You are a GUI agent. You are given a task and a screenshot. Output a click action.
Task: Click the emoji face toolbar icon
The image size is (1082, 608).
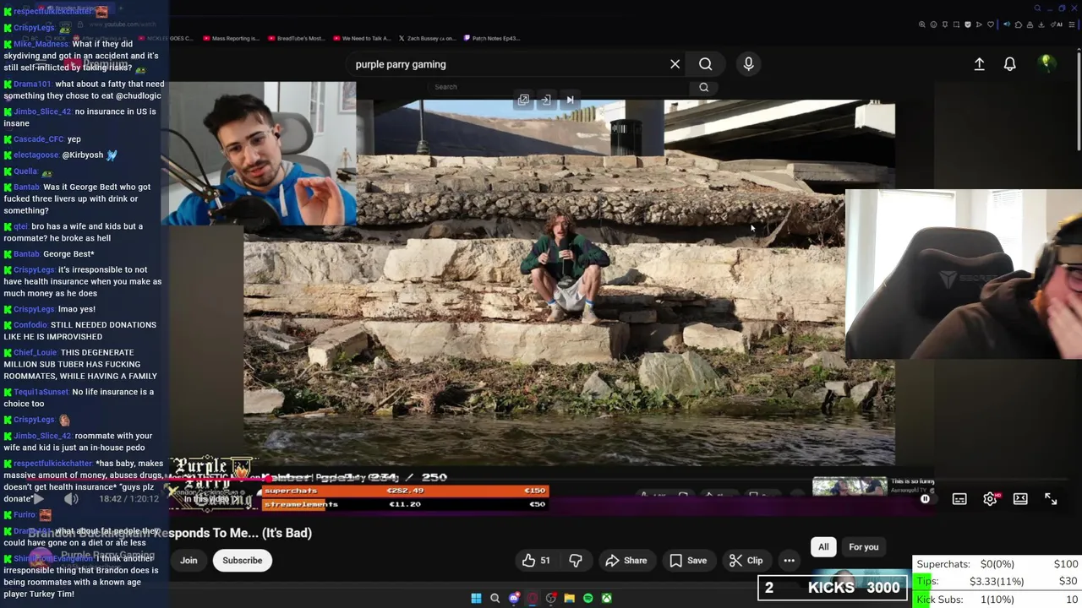933,24
